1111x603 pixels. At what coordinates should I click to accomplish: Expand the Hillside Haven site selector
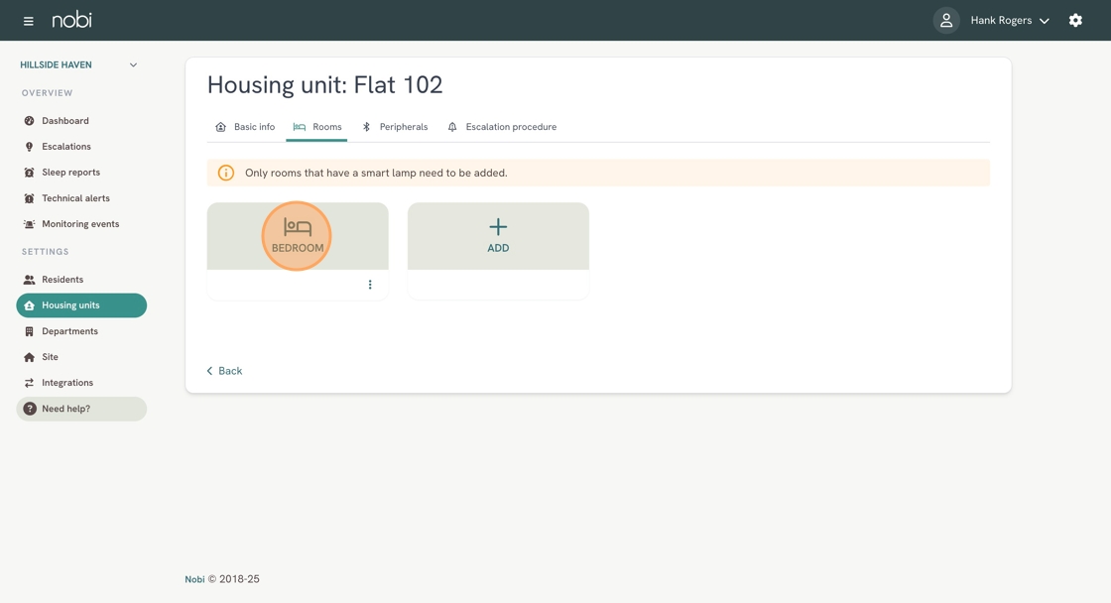pos(78,64)
